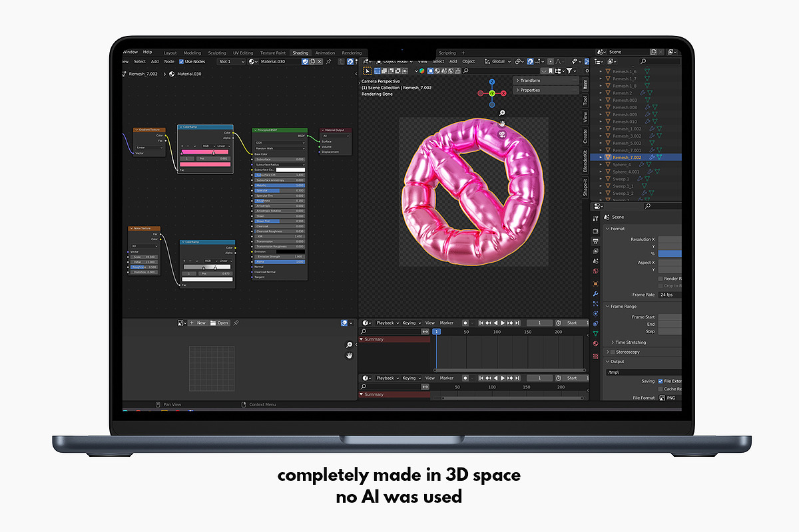Open the Object Data green triangle icon

(595, 334)
